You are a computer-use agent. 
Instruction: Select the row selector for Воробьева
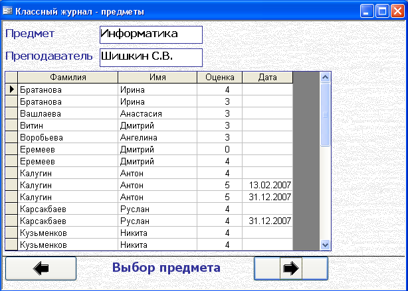pyautogui.click(x=11, y=137)
